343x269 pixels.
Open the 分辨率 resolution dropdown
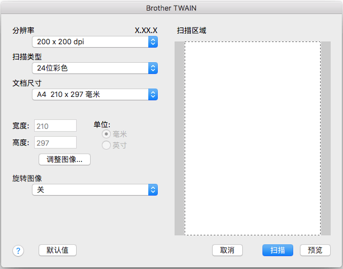[95, 41]
